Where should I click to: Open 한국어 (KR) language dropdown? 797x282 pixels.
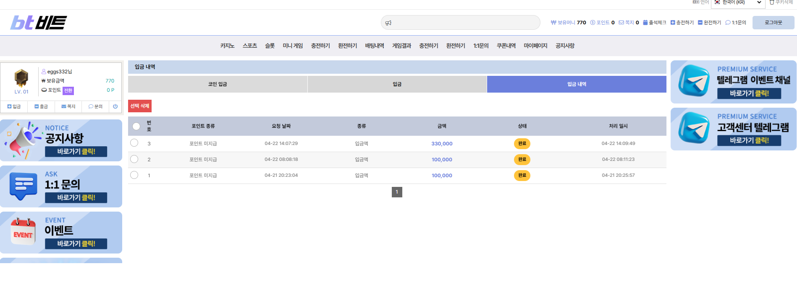pos(738,3)
